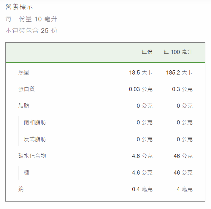
Task: Click the 185.2 大卡 value
Action: point(179,72)
